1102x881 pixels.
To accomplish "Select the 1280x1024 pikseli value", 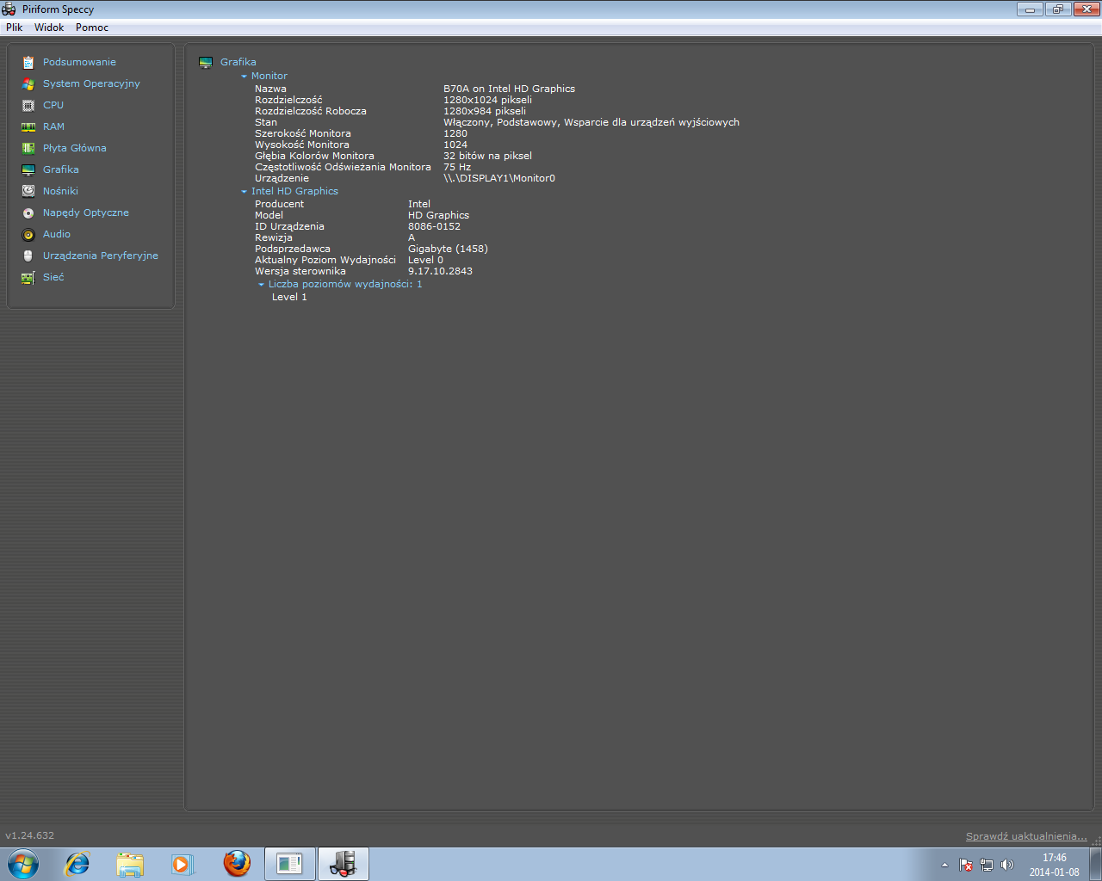I will click(487, 100).
